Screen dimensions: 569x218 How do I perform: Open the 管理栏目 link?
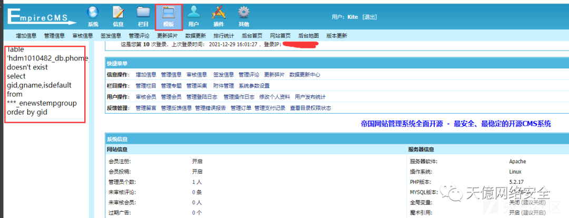pos(146,86)
